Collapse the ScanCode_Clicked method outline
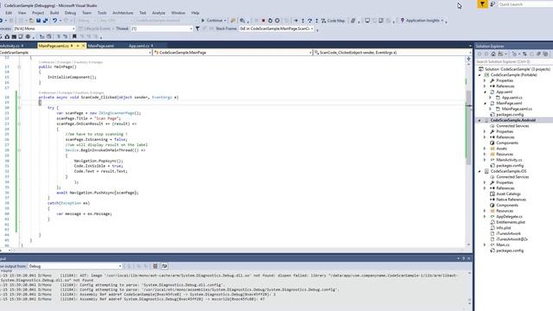This screenshot has height=311, width=553. (x=19, y=98)
